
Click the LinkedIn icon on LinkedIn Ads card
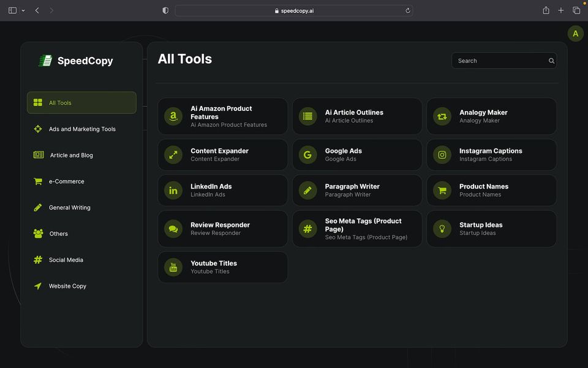point(173,190)
